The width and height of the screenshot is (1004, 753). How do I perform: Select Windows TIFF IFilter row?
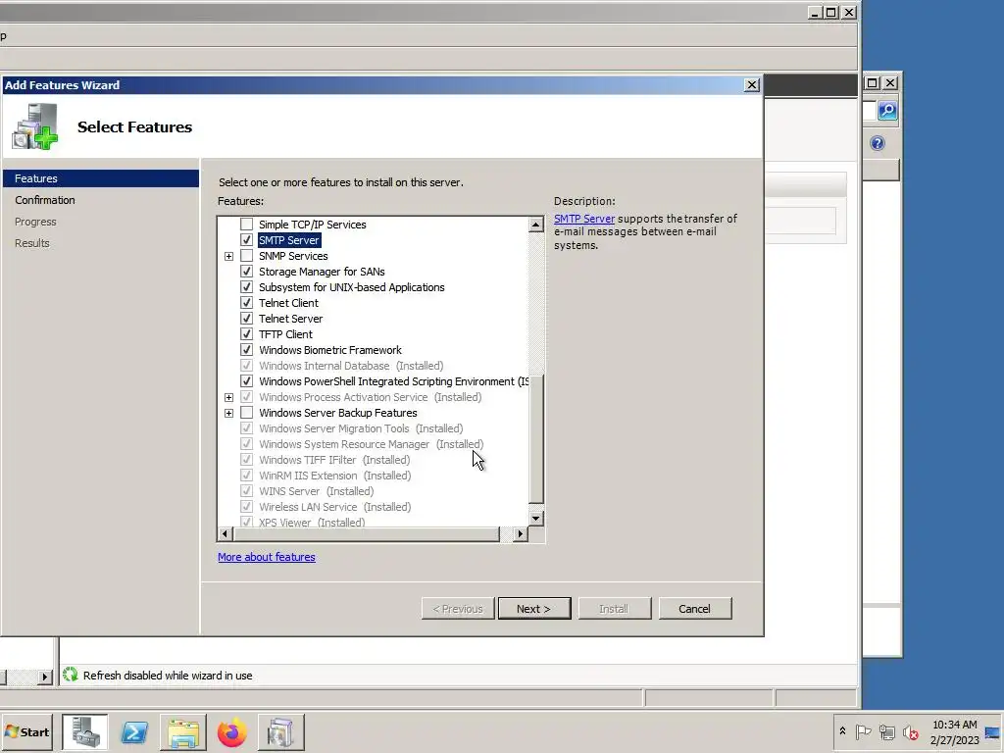click(334, 461)
